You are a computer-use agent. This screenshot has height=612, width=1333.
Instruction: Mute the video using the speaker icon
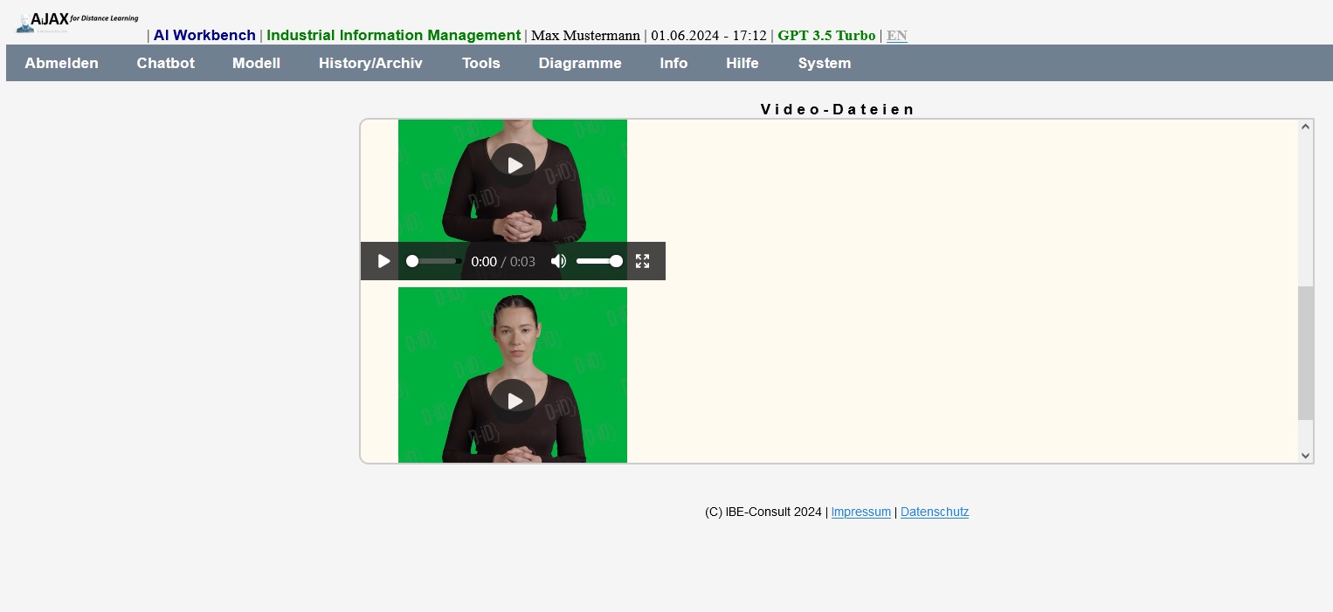[x=558, y=261]
